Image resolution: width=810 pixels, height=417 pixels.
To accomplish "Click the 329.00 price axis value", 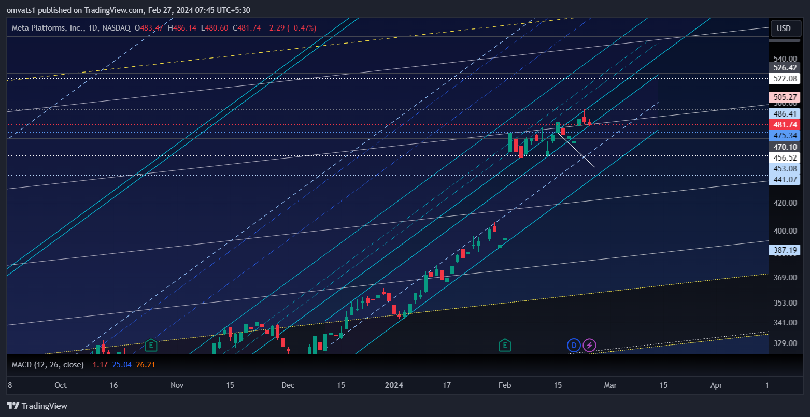I will [x=785, y=343].
